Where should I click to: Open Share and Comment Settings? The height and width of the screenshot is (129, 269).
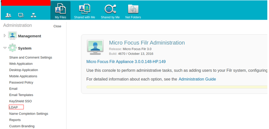pos(30,57)
